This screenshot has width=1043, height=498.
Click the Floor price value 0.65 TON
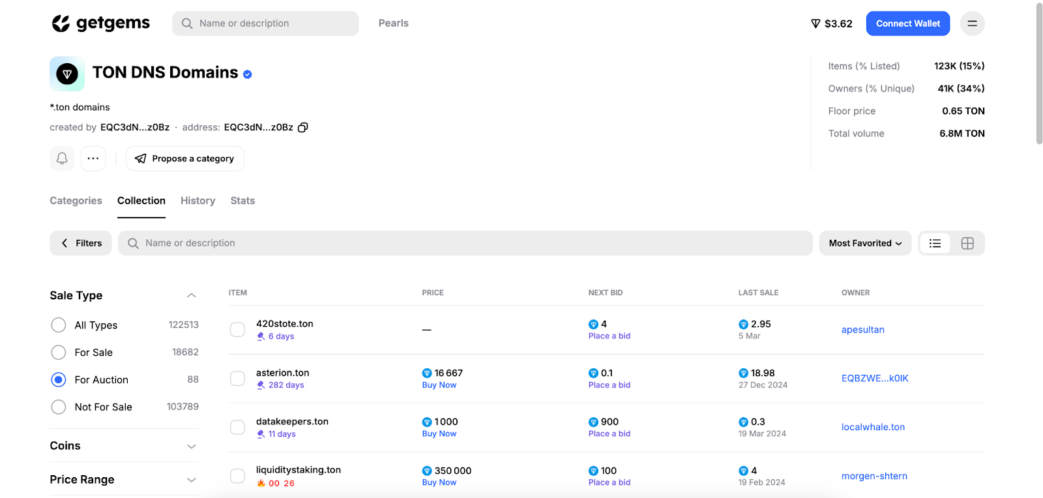tap(963, 111)
